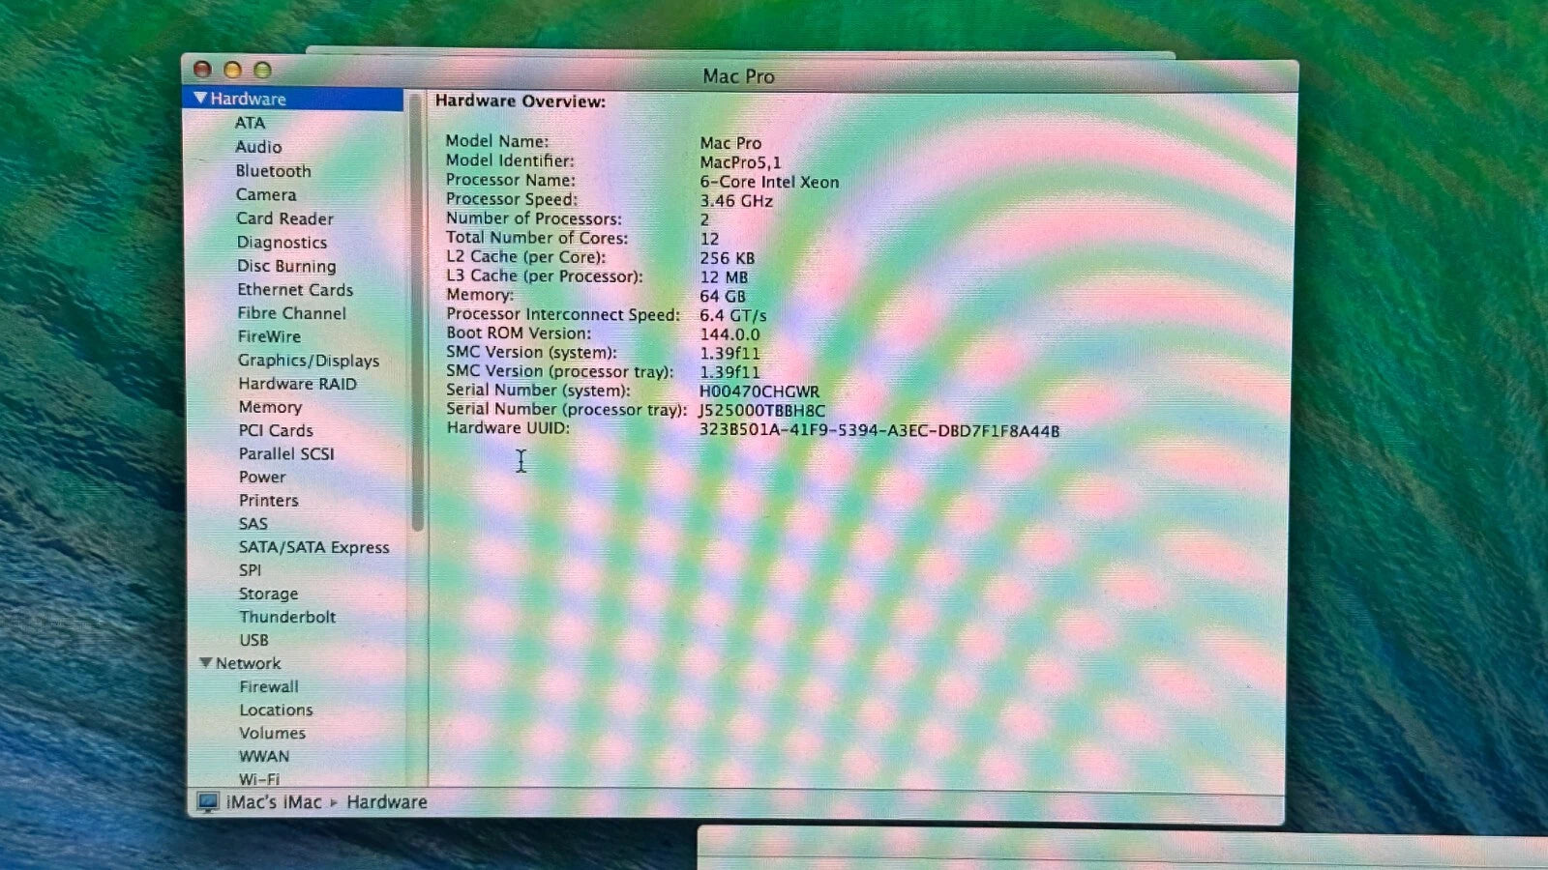The image size is (1548, 870).
Task: Select SAS in the sidebar
Action: tap(253, 523)
